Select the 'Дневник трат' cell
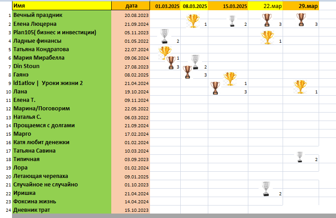Screen dimensions: 336x218 pos(62,210)
